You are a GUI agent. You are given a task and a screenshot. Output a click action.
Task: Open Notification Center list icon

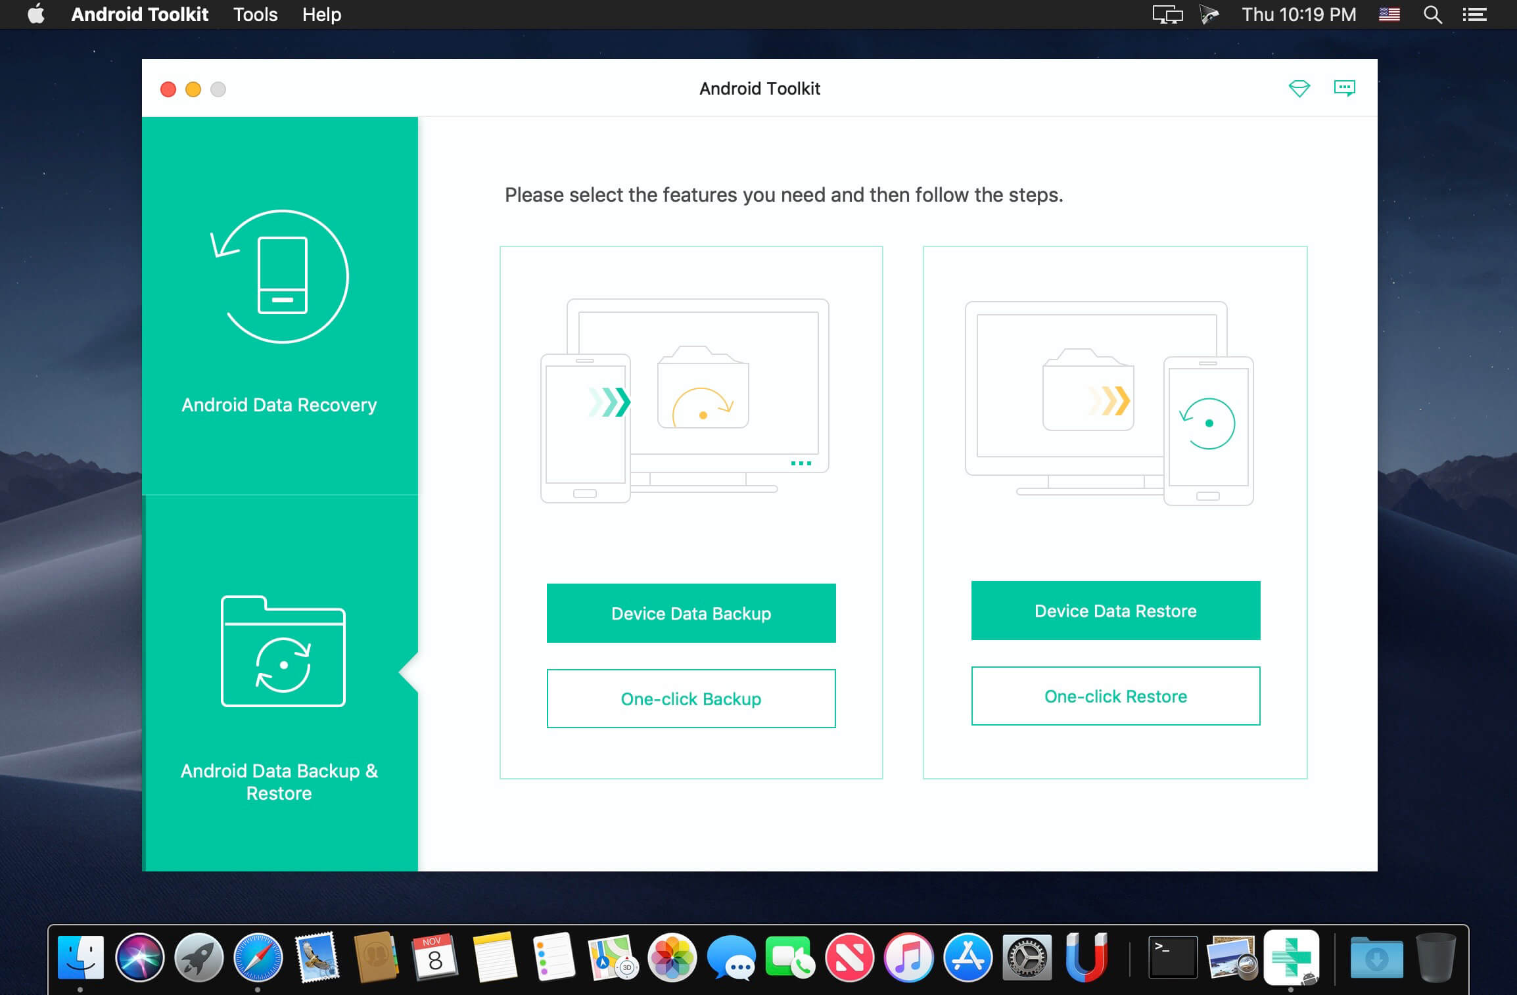[x=1474, y=14]
